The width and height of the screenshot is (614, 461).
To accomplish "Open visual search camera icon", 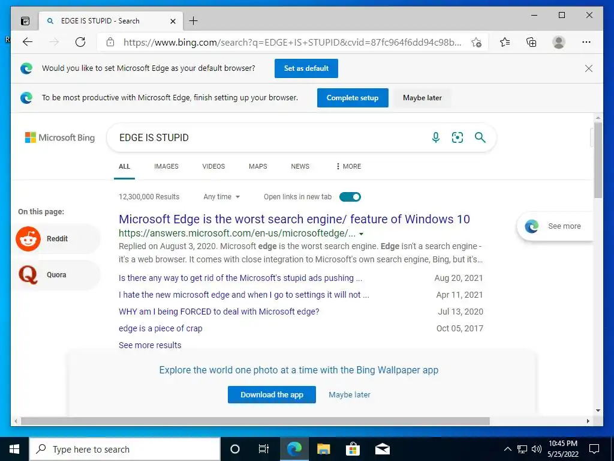I will tap(458, 137).
